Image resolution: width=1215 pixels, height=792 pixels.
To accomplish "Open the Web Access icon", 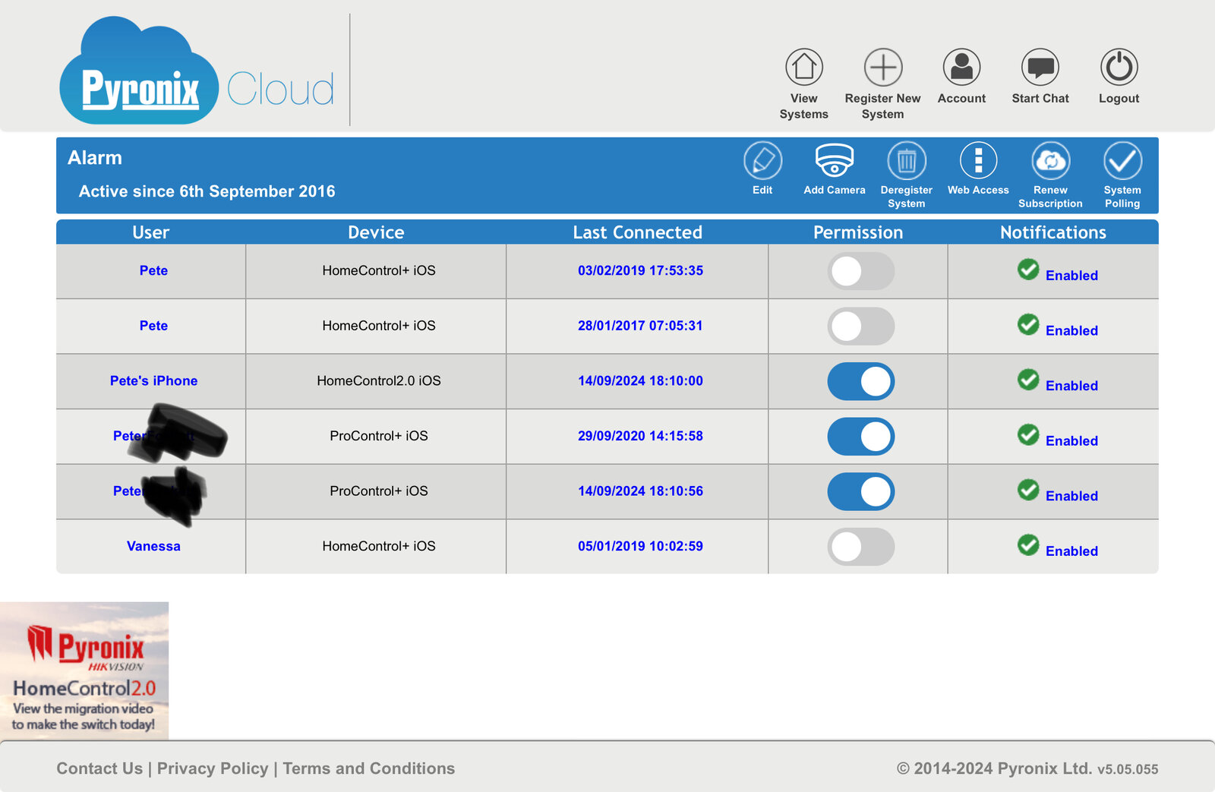I will (978, 160).
